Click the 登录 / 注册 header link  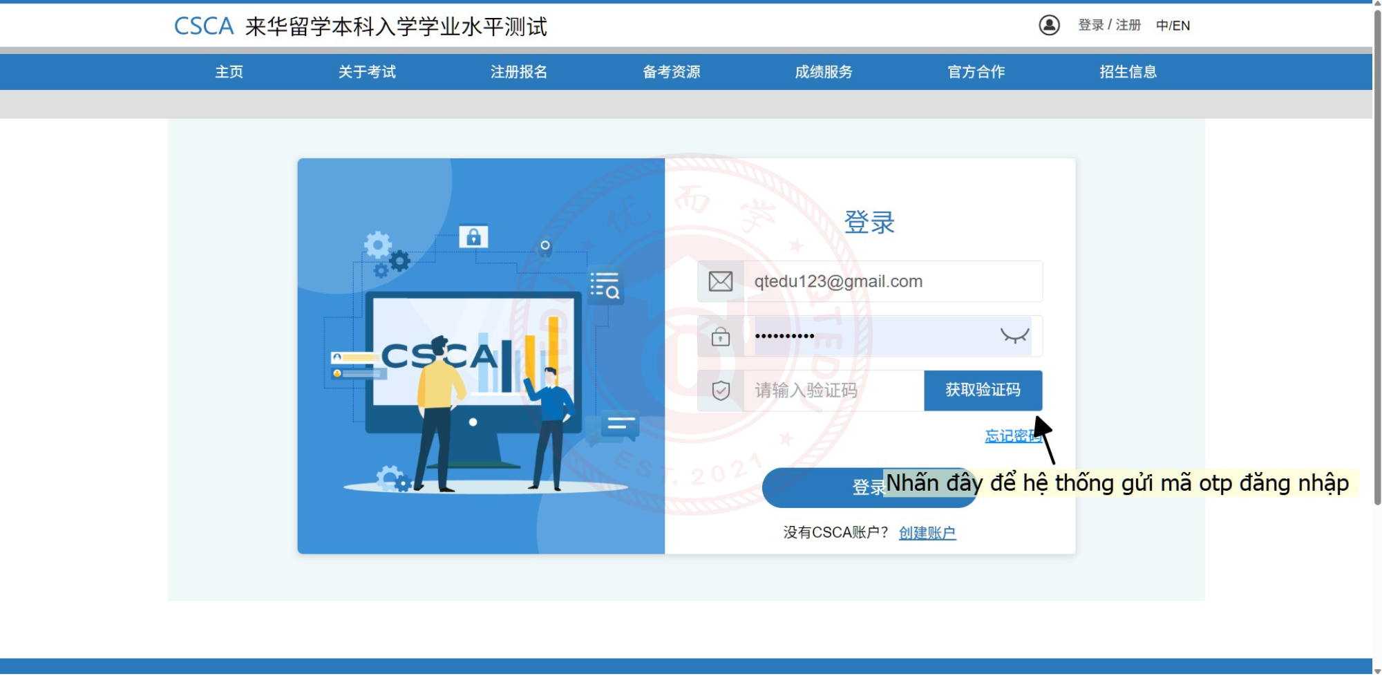pyautogui.click(x=1109, y=26)
